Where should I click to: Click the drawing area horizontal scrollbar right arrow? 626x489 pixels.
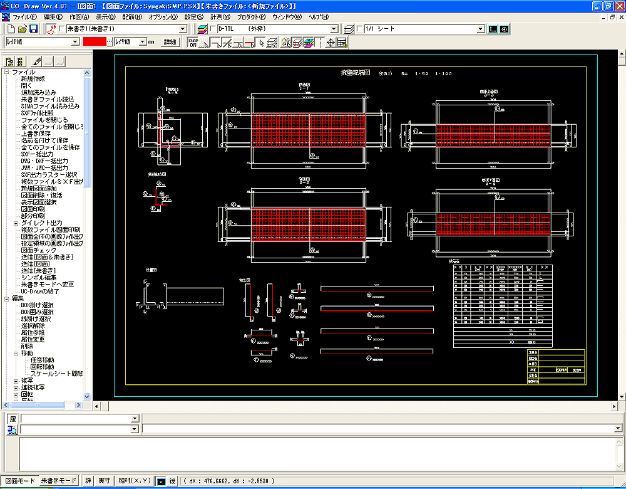click(615, 406)
